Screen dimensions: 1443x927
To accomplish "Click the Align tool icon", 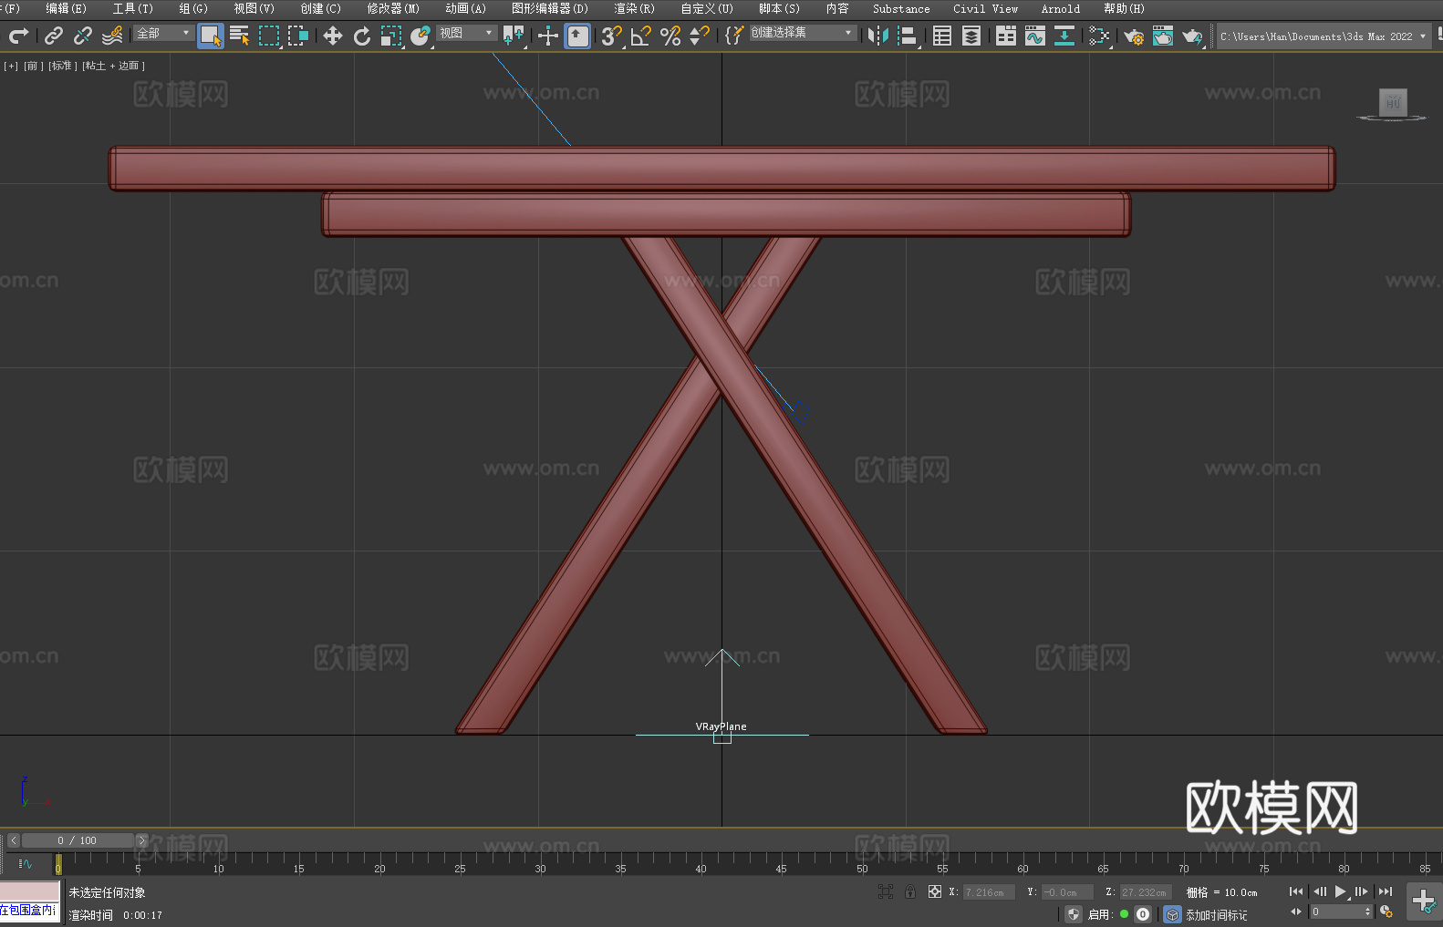I will [908, 36].
